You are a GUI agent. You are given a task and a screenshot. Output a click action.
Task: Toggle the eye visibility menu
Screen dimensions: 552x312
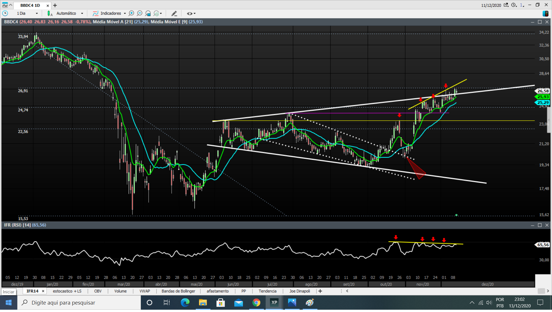point(191,13)
